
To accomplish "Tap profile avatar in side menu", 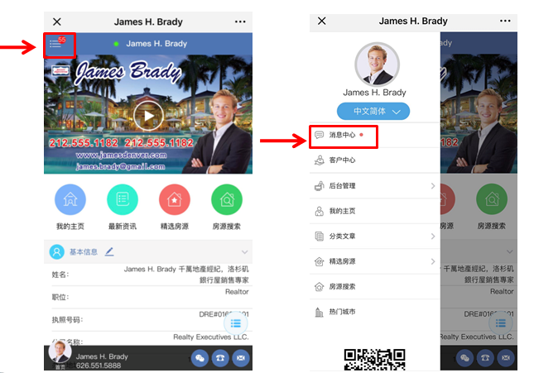I will [x=377, y=65].
